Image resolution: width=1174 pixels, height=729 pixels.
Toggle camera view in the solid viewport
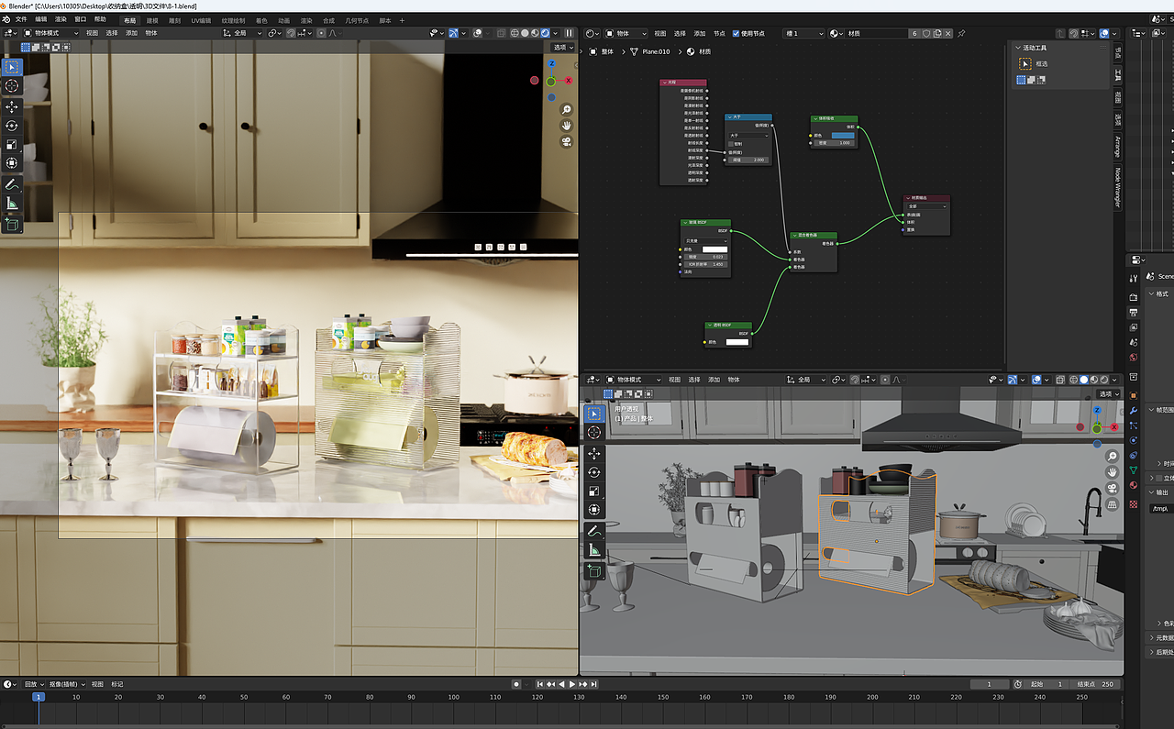click(x=1113, y=488)
